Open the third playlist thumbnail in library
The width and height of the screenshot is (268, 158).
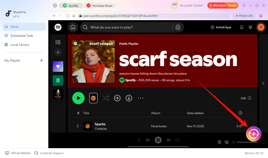58,94
